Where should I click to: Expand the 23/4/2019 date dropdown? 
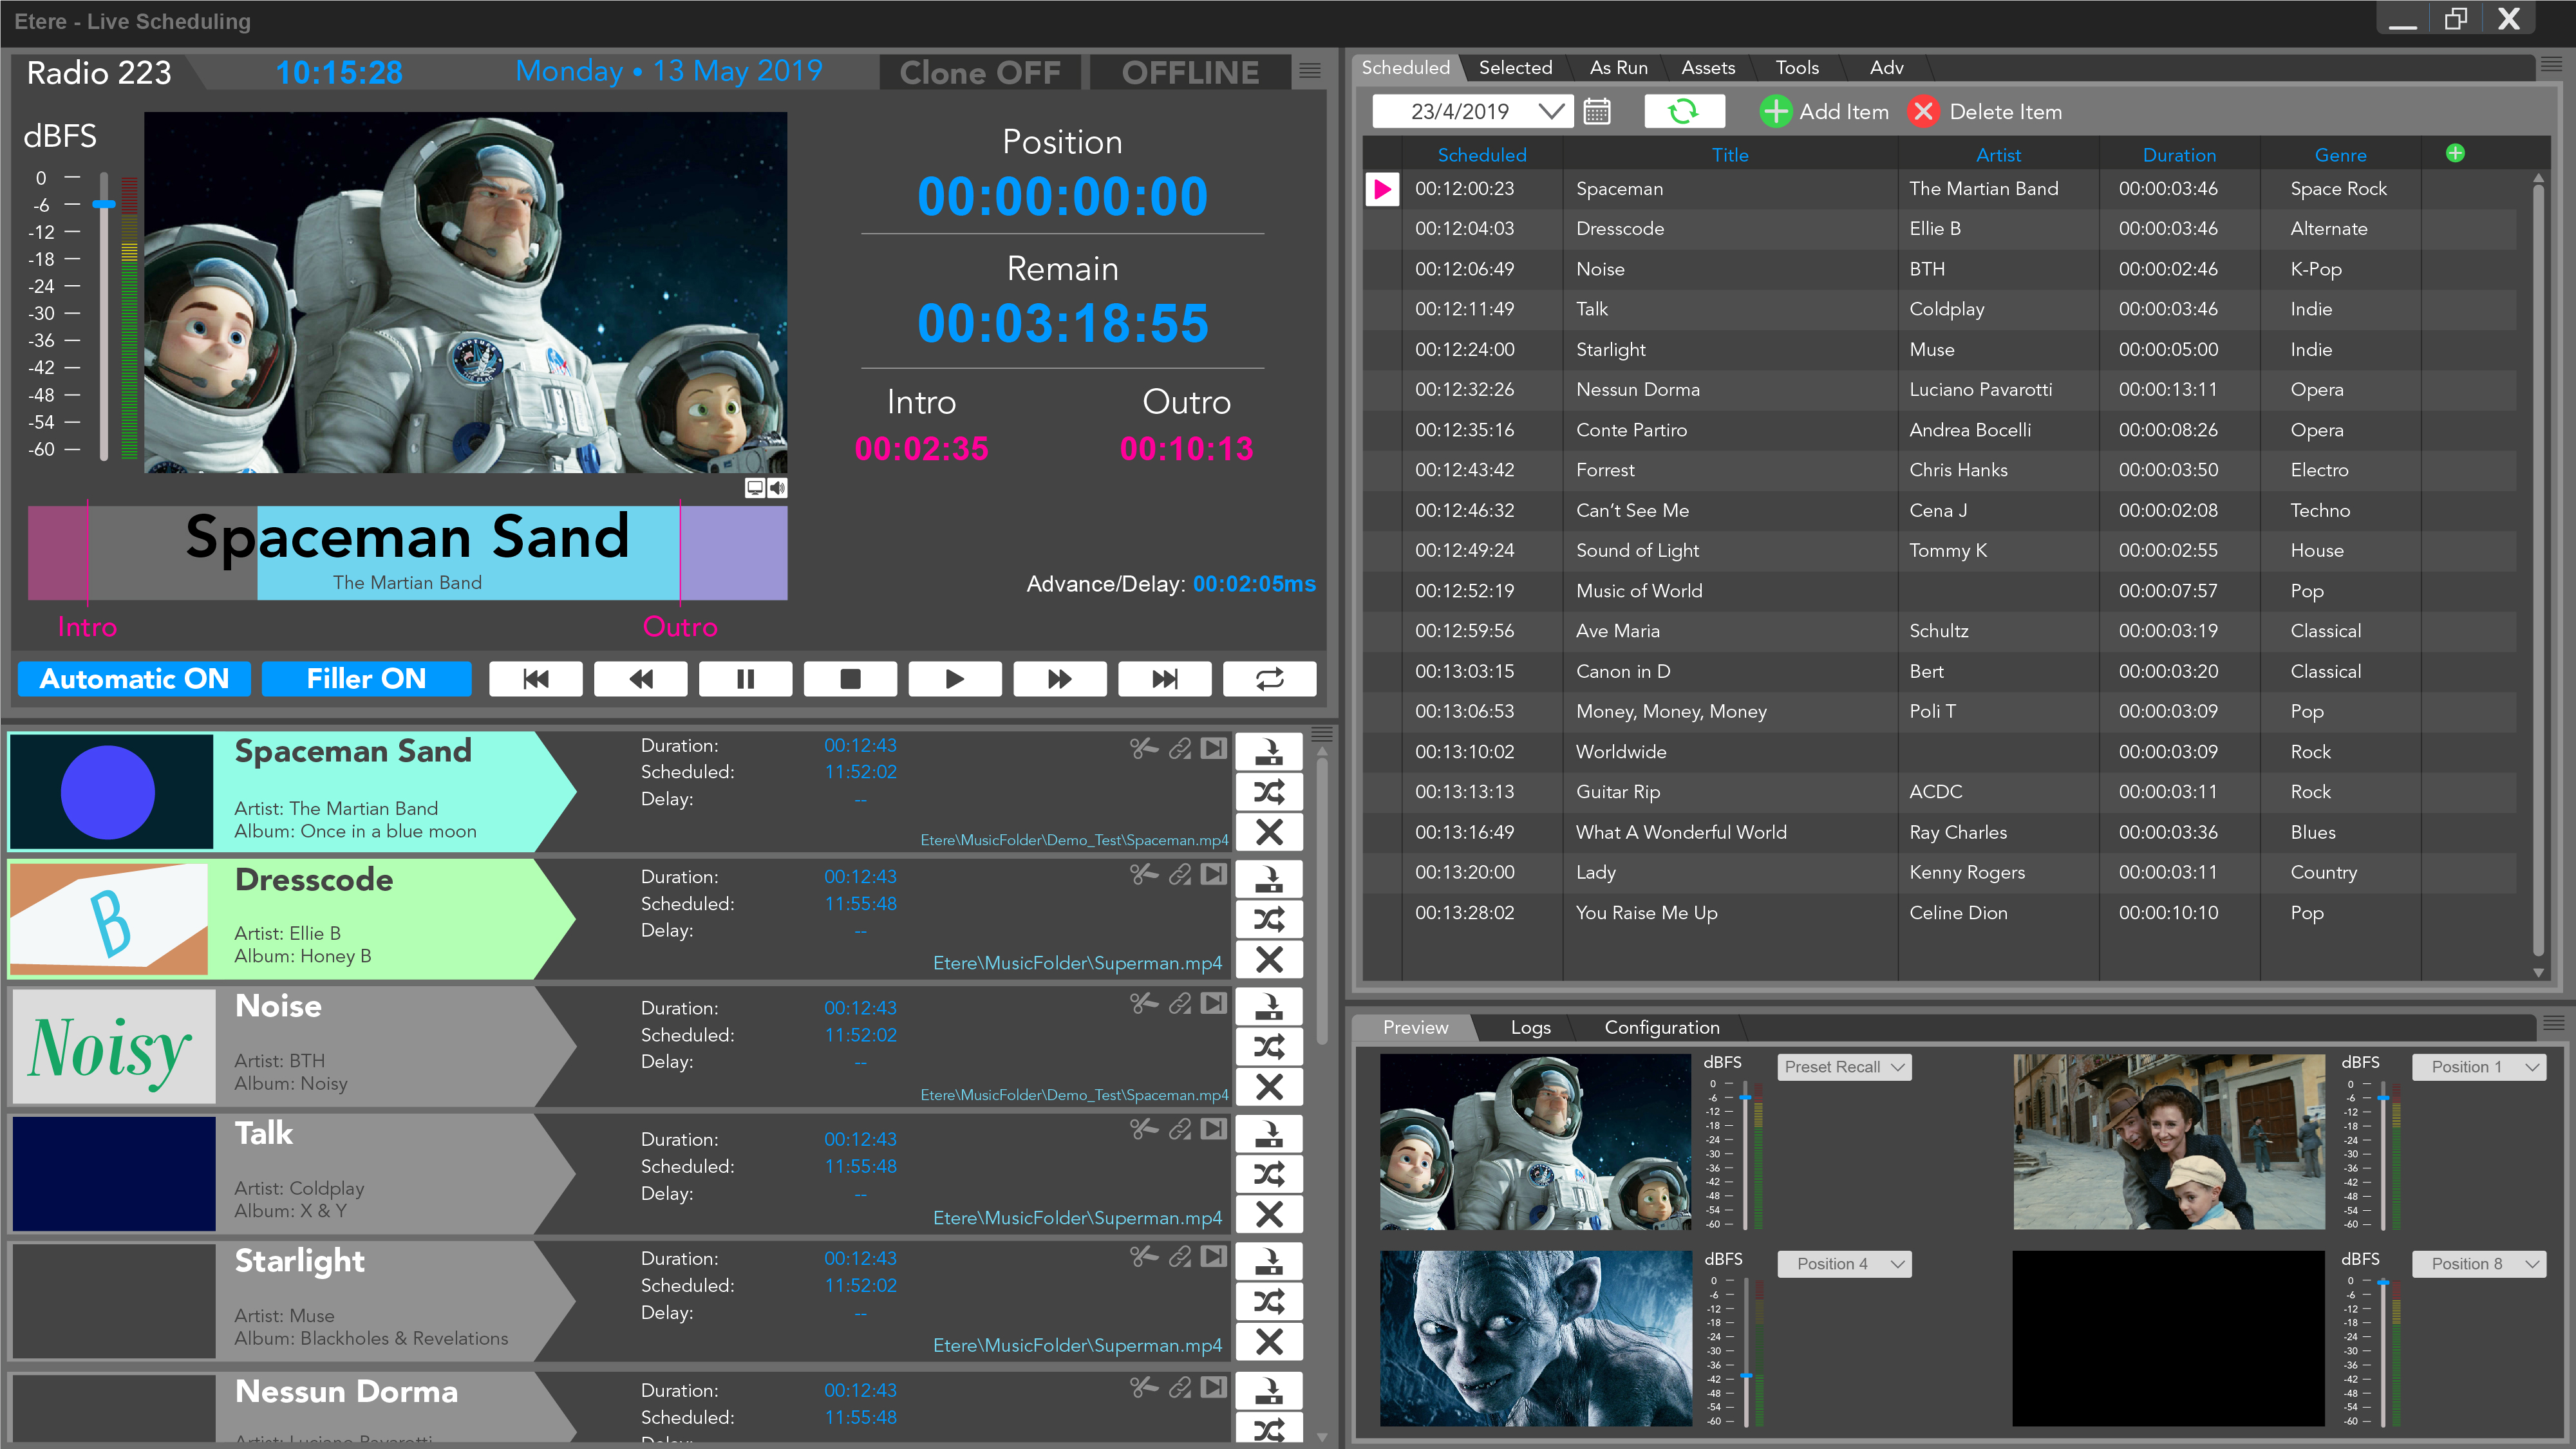tap(1551, 111)
